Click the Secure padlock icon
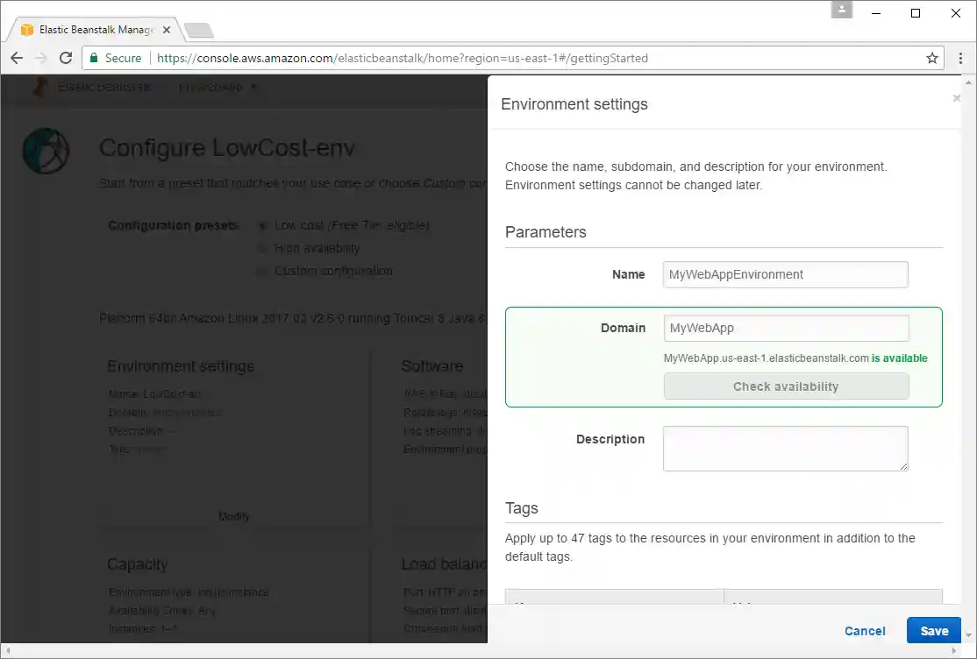The height and width of the screenshot is (659, 977). tap(94, 58)
